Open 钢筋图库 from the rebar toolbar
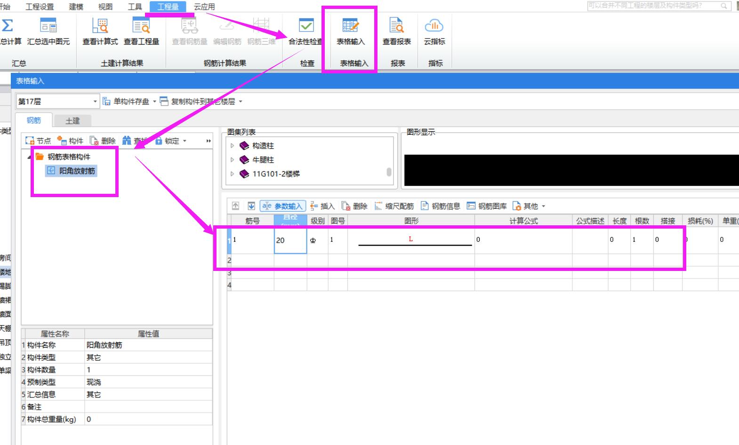 pos(487,206)
